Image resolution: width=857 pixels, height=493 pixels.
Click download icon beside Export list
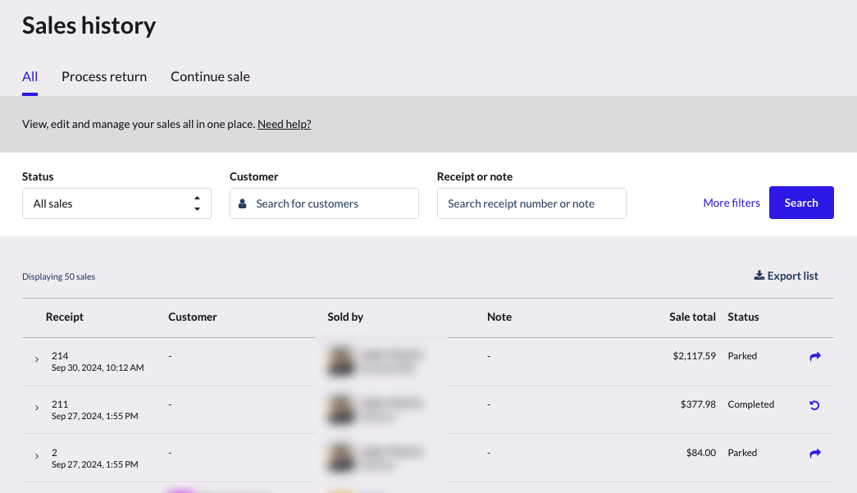(x=759, y=276)
